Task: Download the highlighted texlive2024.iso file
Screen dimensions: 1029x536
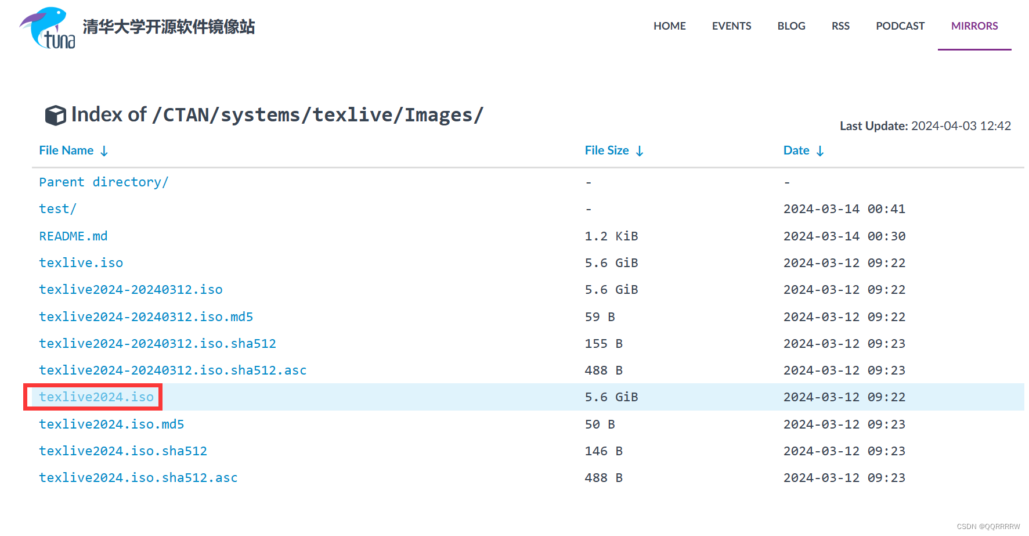Action: [x=96, y=397]
